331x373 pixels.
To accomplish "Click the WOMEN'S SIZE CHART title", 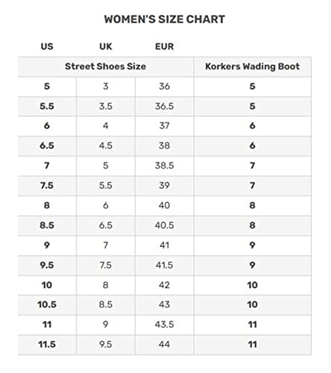I will (x=165, y=19).
